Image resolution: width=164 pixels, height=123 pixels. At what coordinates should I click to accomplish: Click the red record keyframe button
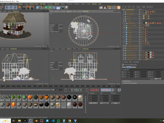click(91, 90)
